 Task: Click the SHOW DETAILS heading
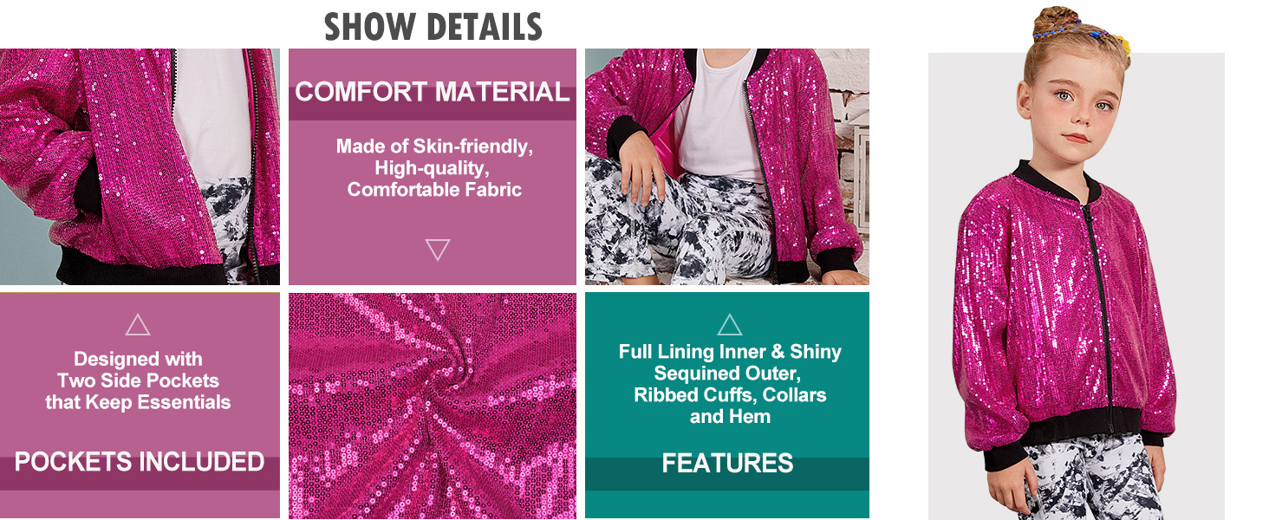433,27
